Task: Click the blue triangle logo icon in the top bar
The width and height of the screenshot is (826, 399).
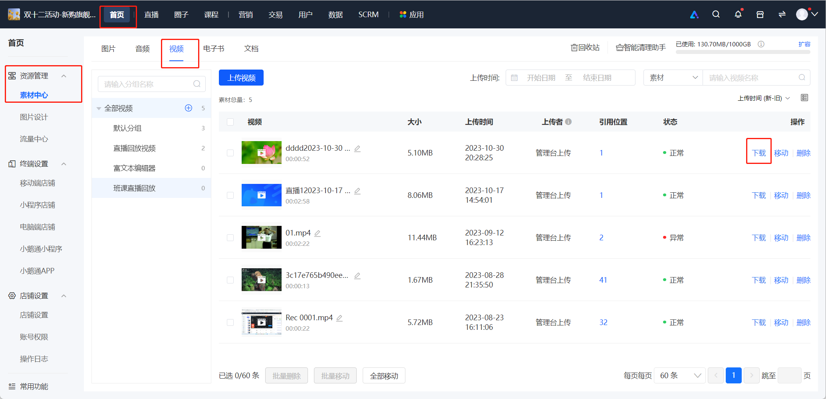Action: (x=694, y=14)
